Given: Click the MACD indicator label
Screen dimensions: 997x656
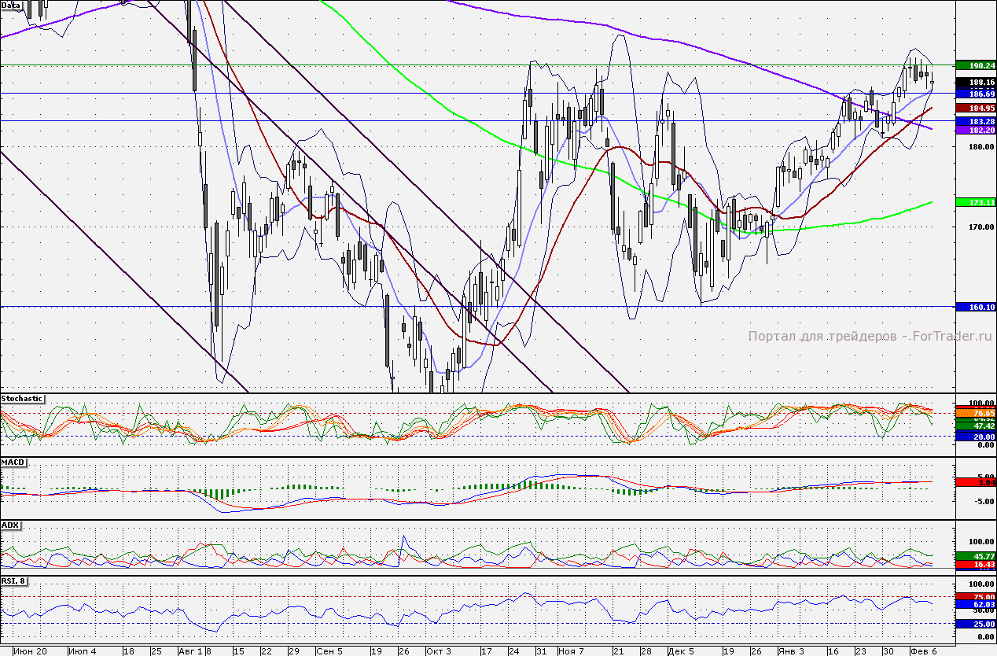Looking at the screenshot, I should 13,462.
